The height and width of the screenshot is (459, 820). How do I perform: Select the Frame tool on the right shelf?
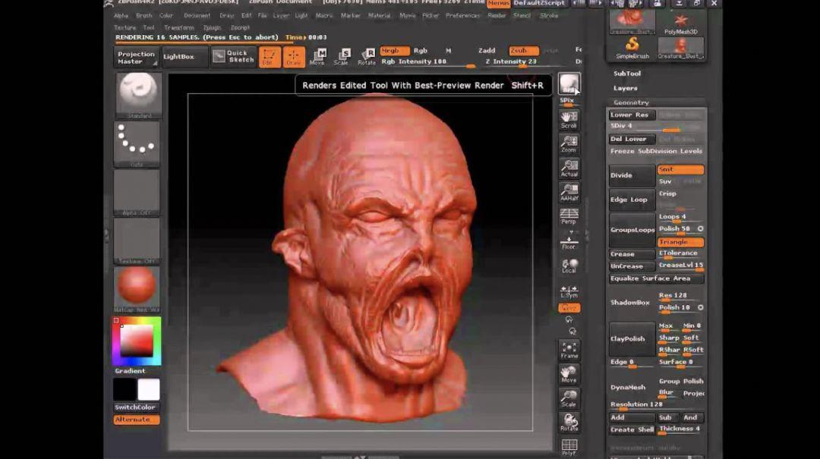coord(569,351)
